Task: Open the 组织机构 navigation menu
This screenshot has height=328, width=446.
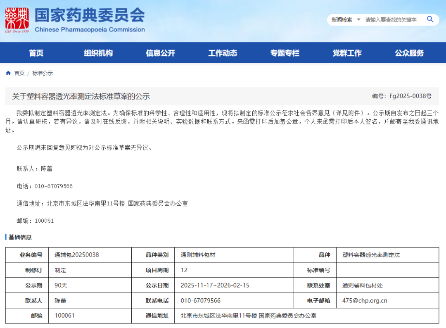Action: 98,53
